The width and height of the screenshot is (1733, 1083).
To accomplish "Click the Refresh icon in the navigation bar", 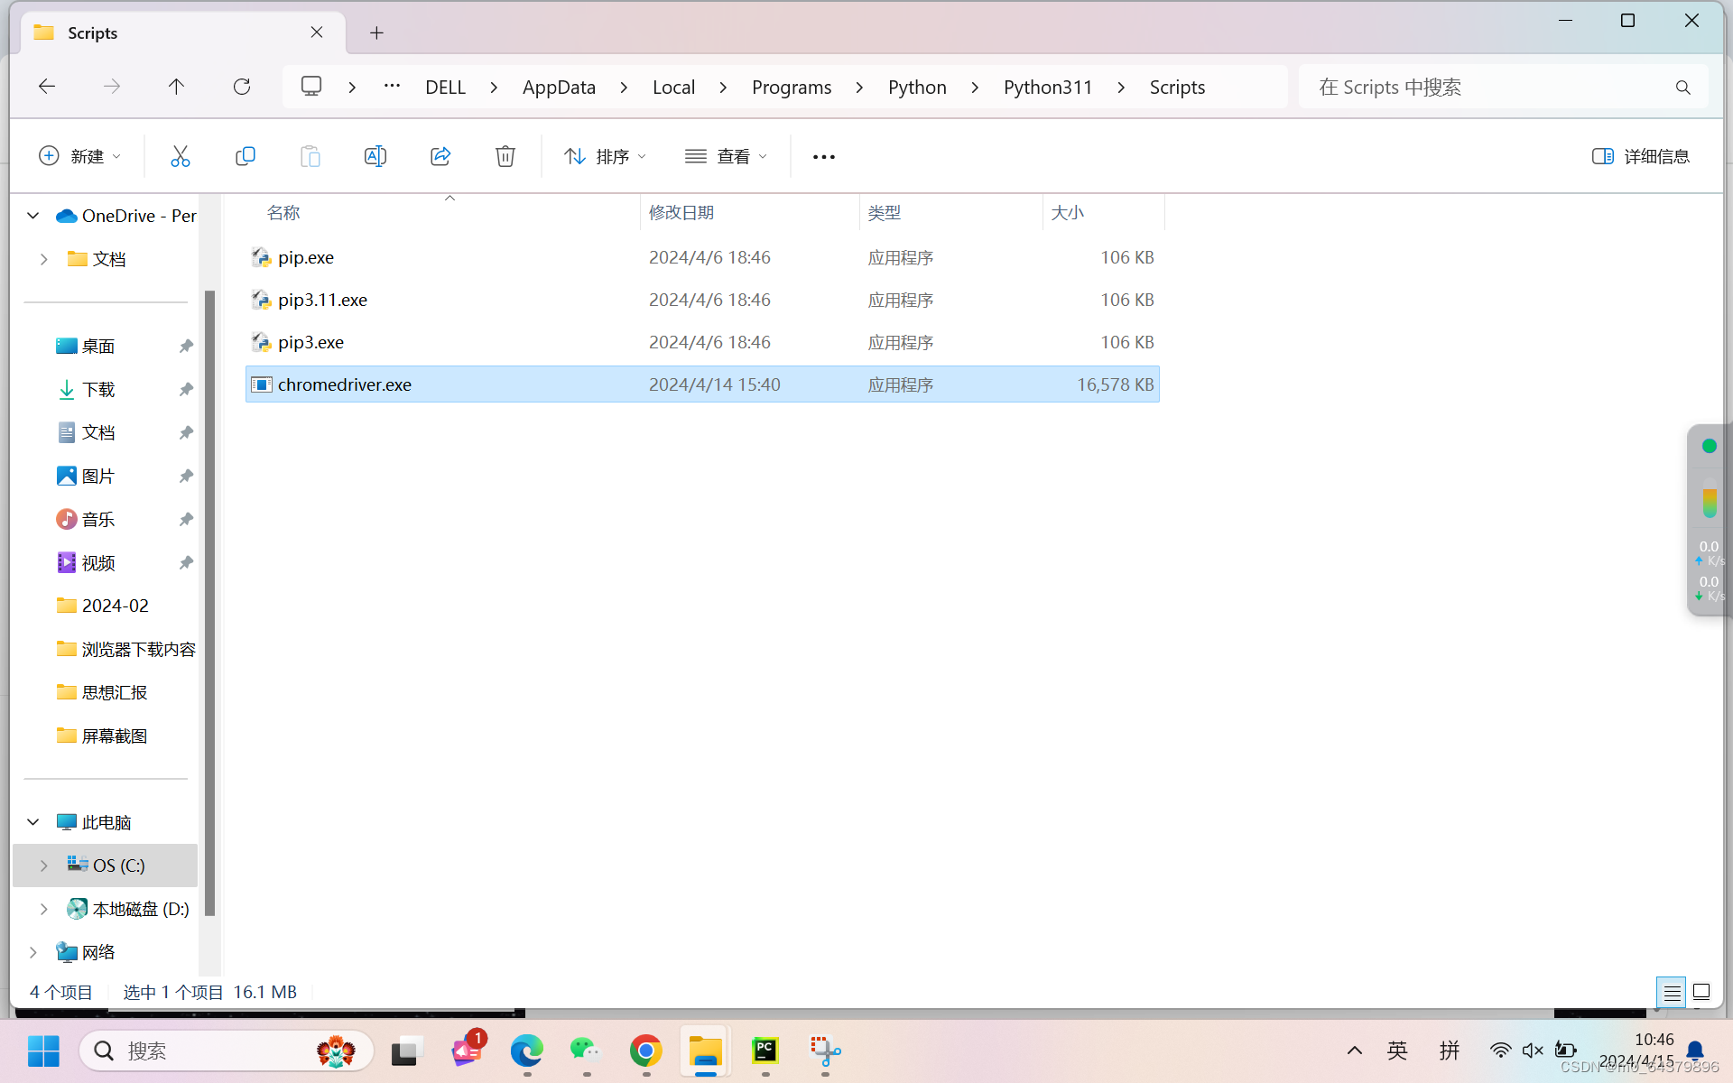I will tap(241, 87).
